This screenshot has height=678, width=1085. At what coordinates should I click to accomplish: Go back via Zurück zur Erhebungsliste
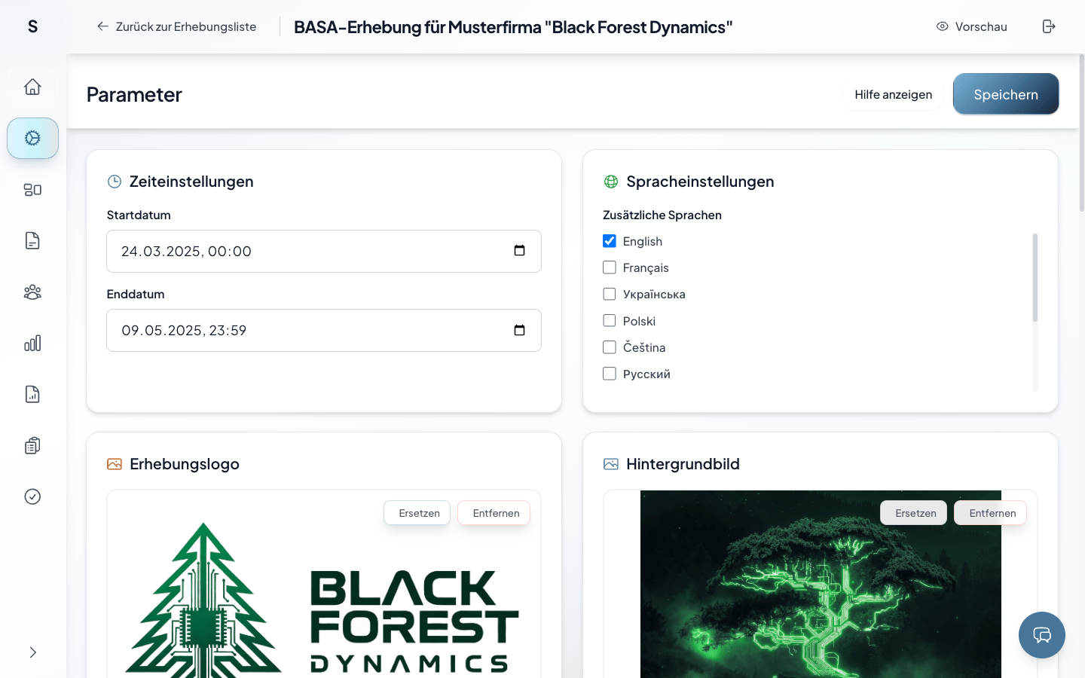[176, 26]
